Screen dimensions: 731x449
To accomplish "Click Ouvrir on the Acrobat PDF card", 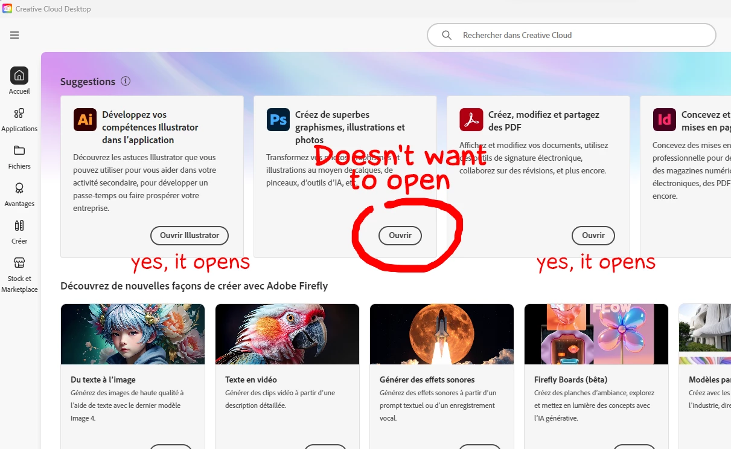I will [593, 235].
